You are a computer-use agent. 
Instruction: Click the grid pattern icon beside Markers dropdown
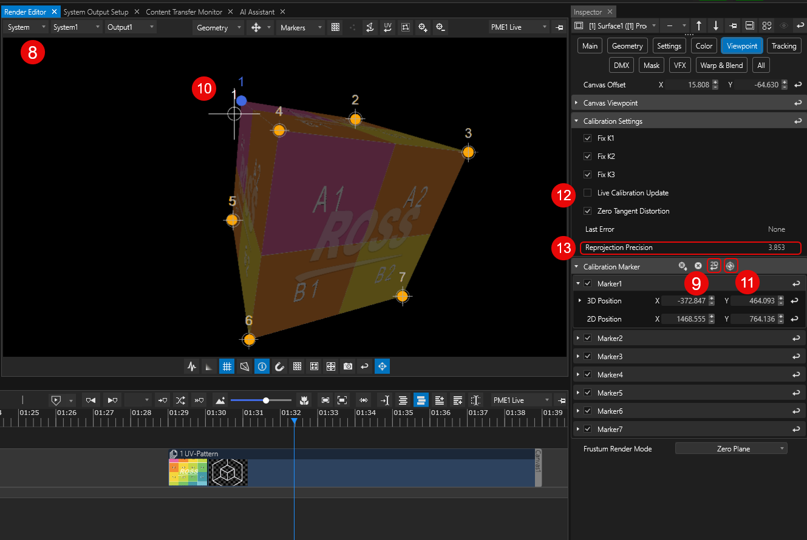click(x=335, y=27)
